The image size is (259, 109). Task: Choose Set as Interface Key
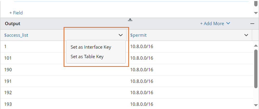point(91,47)
